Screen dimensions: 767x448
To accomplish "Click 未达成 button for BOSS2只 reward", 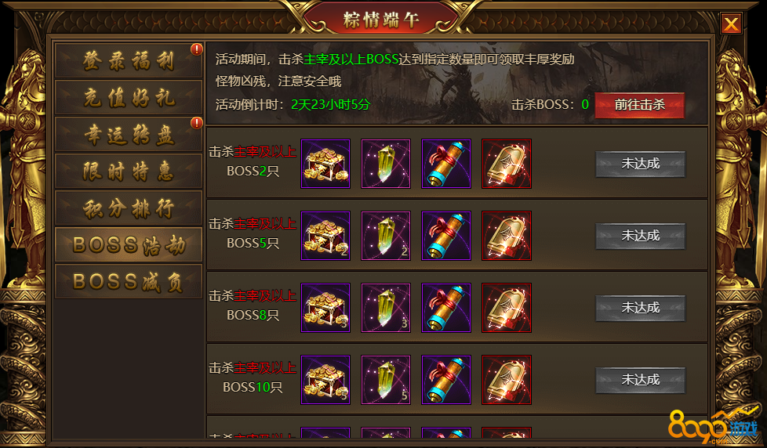I will tap(640, 164).
